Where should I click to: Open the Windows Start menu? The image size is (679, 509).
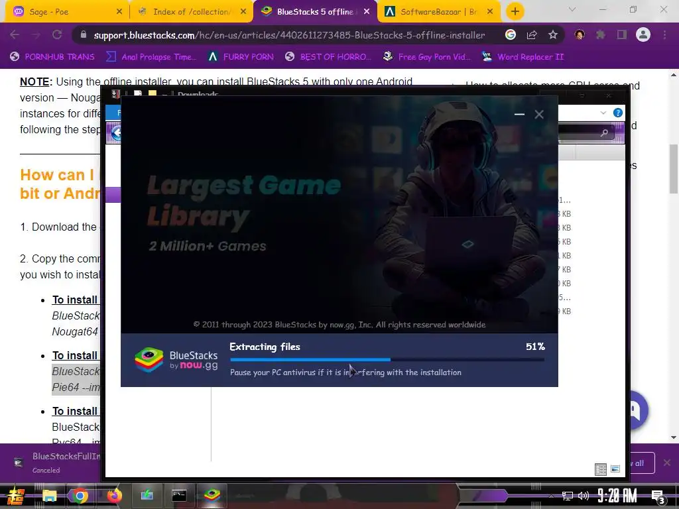coord(17,496)
